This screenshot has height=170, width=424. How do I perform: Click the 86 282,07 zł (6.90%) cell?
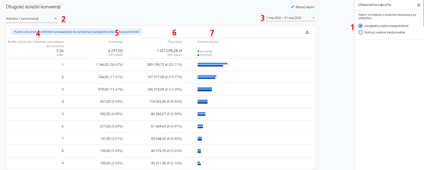pyautogui.click(x=166, y=114)
